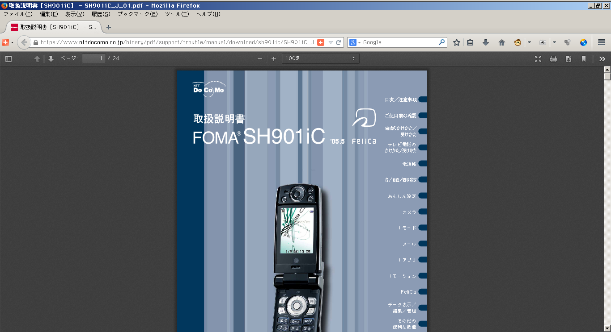Select the 取扱説明書 [SH901iC] browser tab
Screen dimensions: 611x332
54,27
